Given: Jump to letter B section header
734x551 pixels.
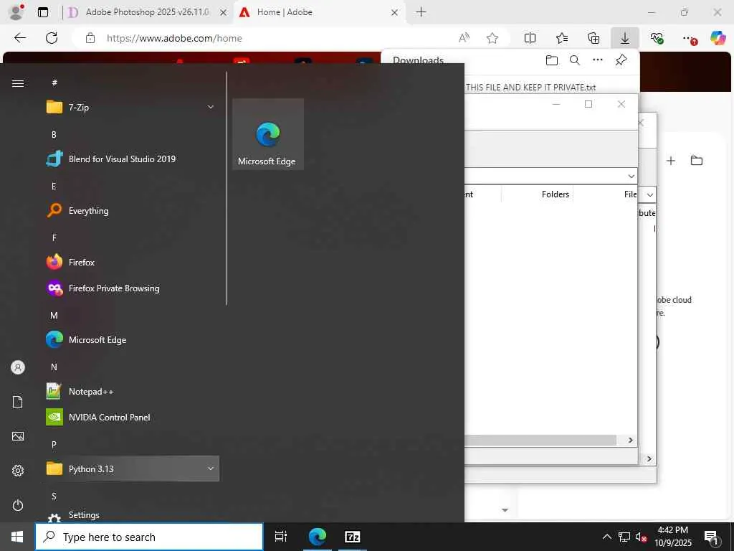Looking at the screenshot, I should coord(54,134).
